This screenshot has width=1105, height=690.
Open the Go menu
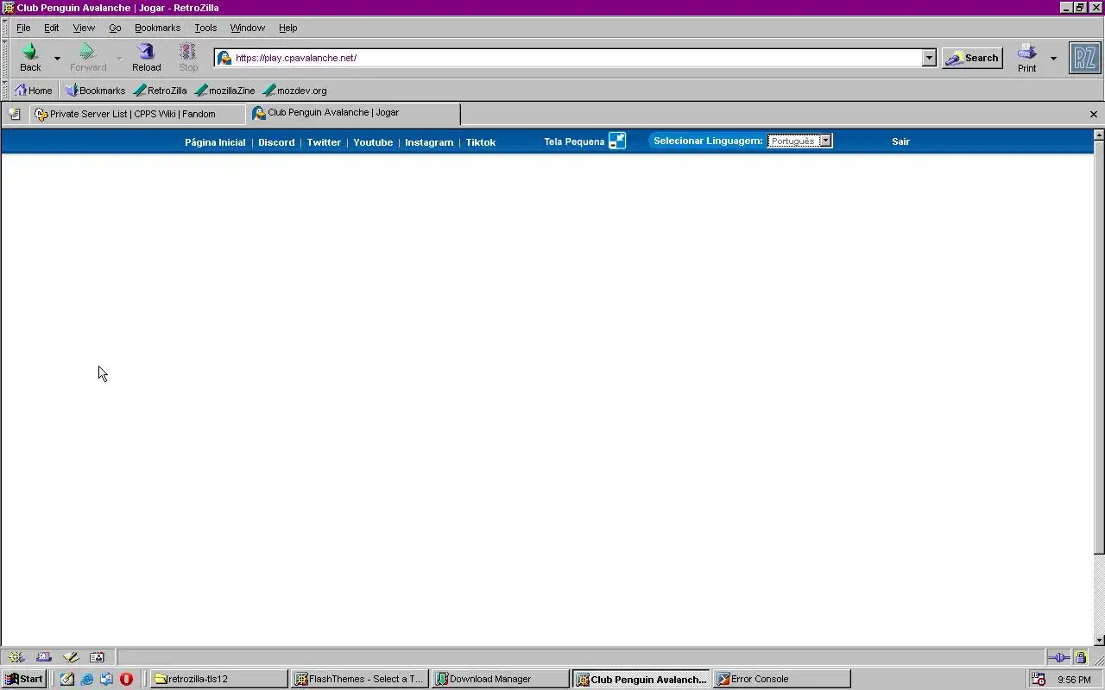pyautogui.click(x=115, y=28)
